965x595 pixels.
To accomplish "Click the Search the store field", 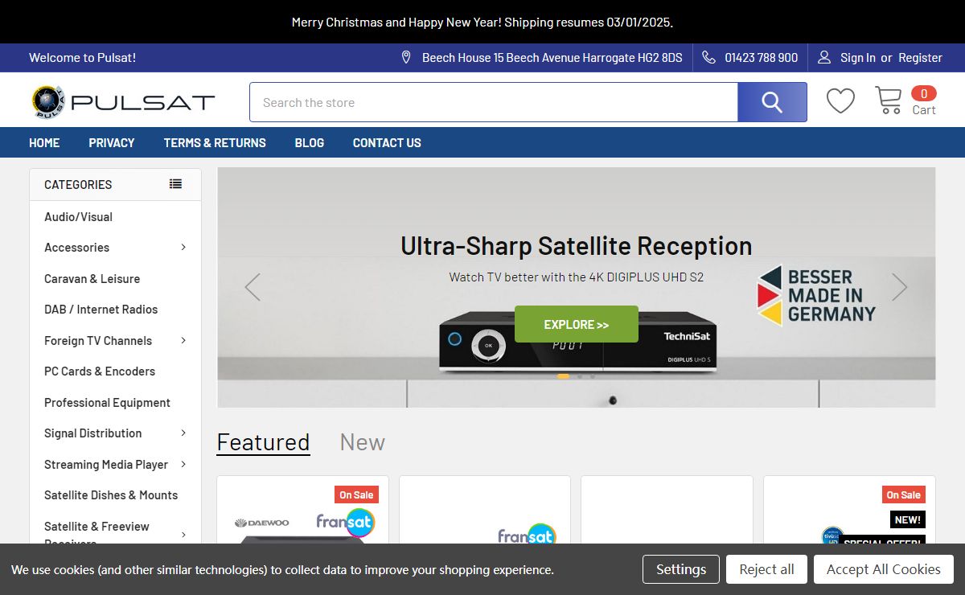I will [x=494, y=102].
